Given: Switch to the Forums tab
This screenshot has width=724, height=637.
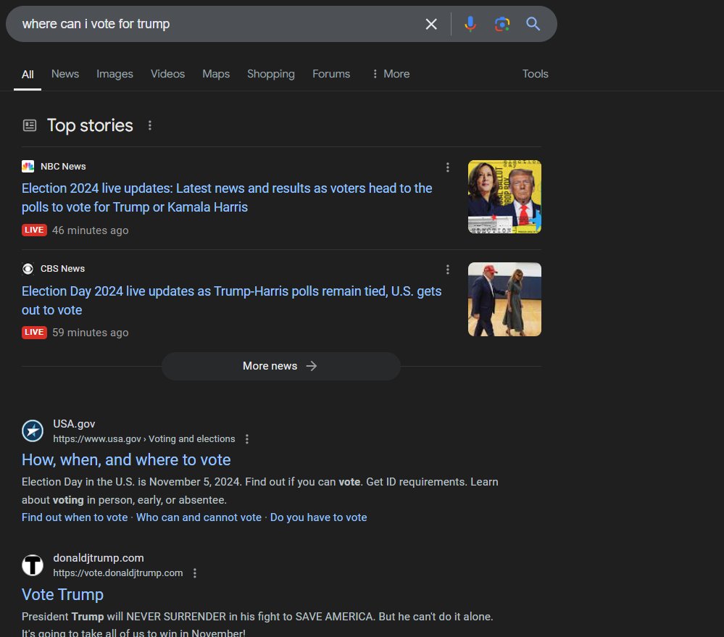Looking at the screenshot, I should [331, 74].
